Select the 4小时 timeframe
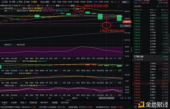Image resolution: width=170 pixels, height=109 pixels. click(101, 2)
